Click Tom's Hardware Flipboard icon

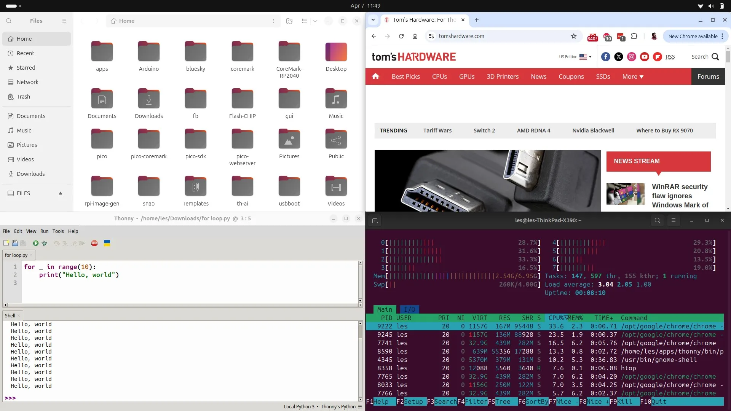[x=658, y=57]
